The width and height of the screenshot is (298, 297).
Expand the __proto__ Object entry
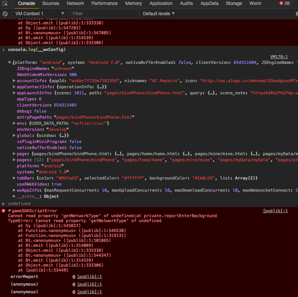[14, 196]
